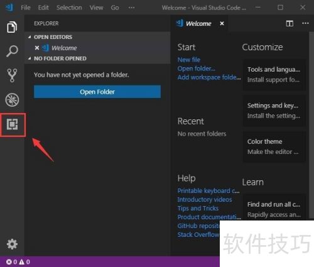Open the File menu
The height and width of the screenshot is (267, 314).
(x=26, y=8)
